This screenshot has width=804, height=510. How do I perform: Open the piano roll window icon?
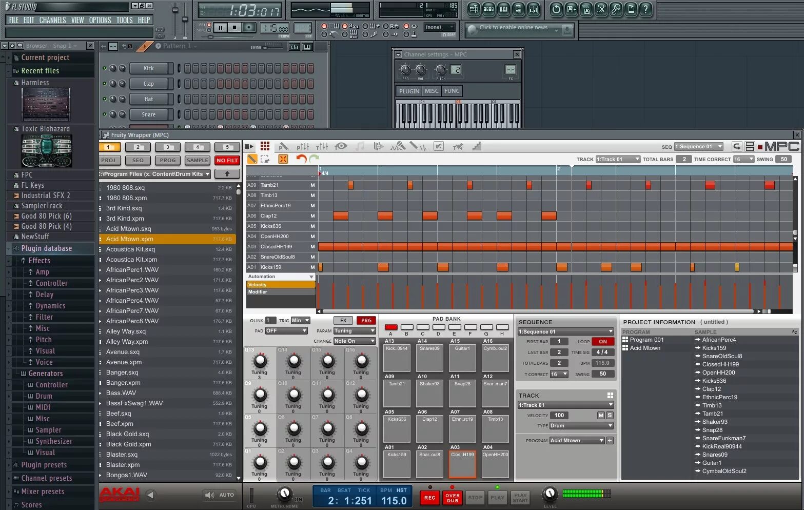(503, 9)
